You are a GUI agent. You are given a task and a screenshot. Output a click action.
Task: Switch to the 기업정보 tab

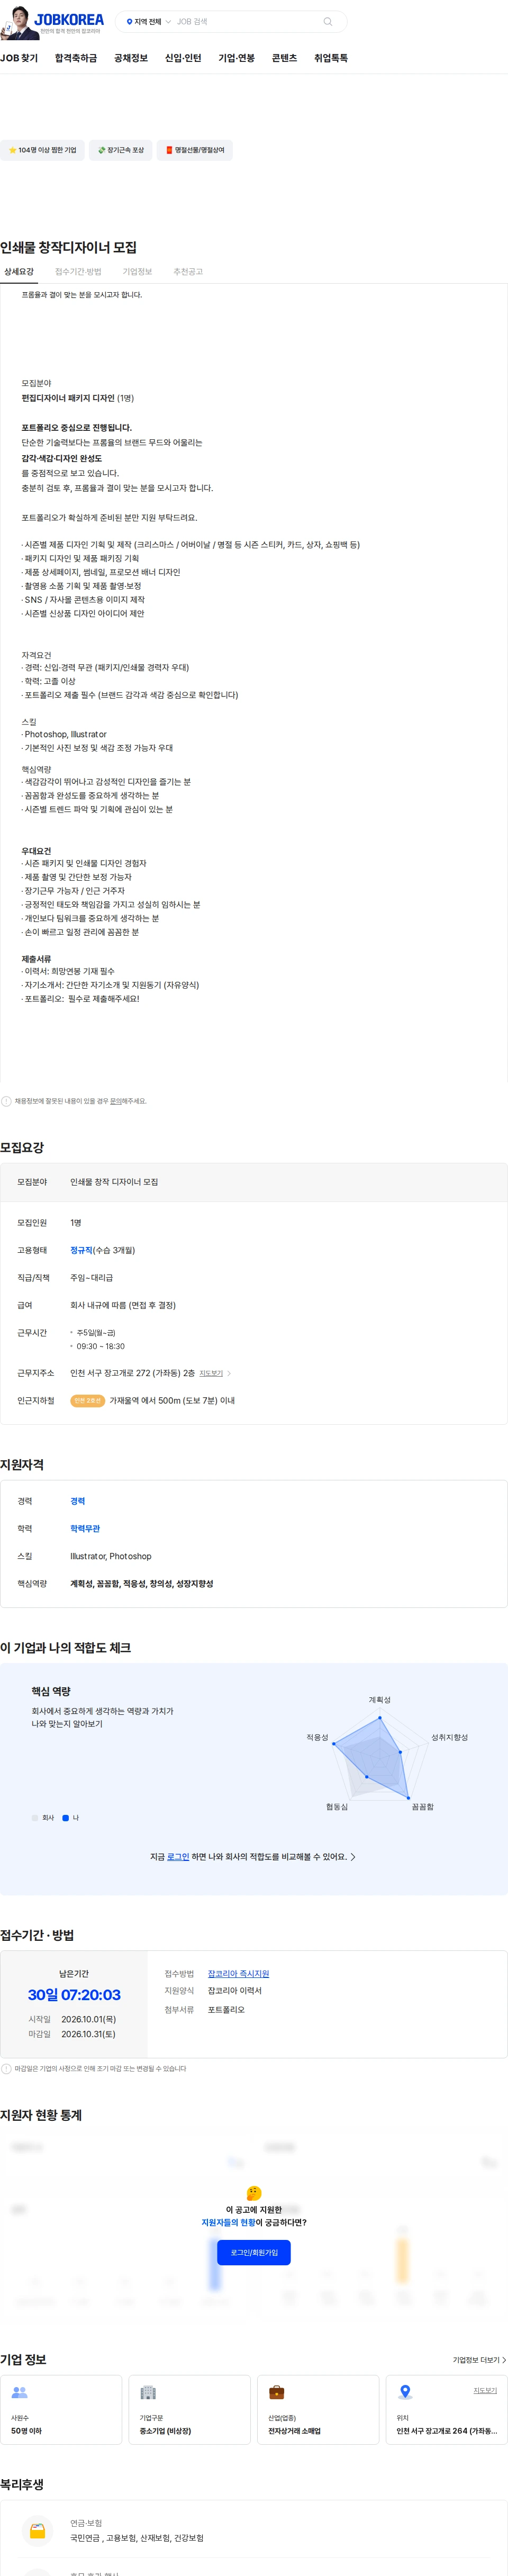[x=137, y=272]
